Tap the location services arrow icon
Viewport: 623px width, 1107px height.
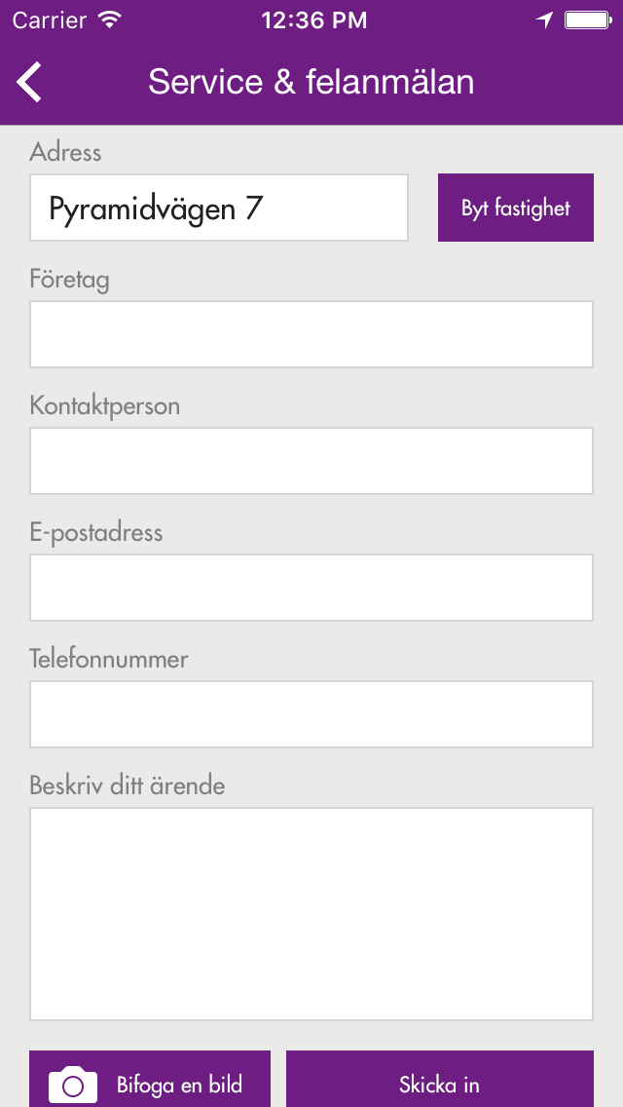pos(545,19)
